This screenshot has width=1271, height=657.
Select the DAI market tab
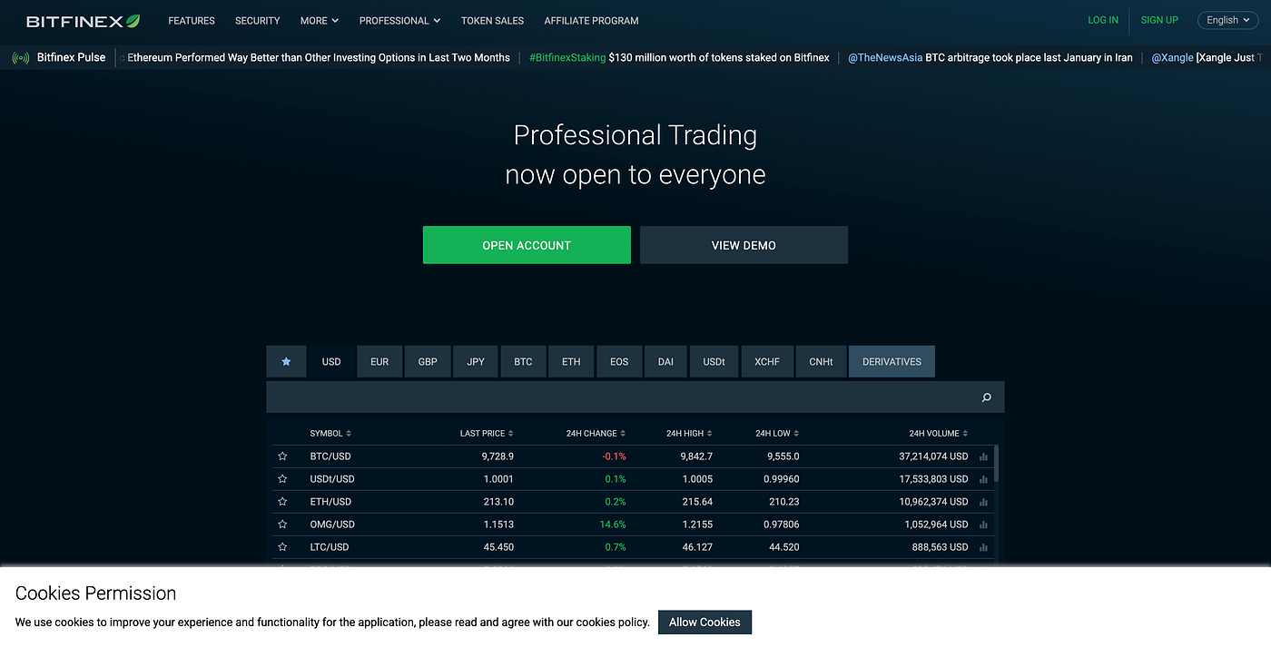(x=665, y=361)
